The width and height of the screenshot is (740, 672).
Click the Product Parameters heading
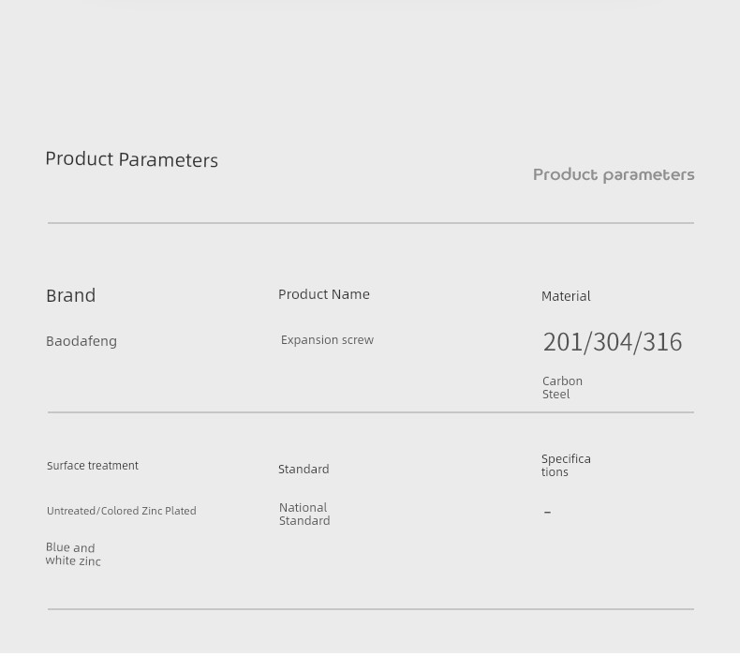point(132,159)
